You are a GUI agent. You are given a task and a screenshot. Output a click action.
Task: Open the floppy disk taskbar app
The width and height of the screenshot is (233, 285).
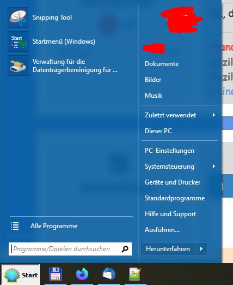(x=56, y=274)
